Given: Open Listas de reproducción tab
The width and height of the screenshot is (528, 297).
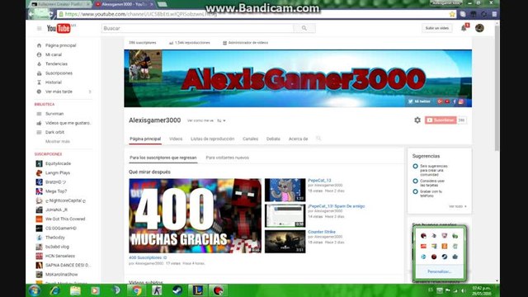Looking at the screenshot, I should click(213, 139).
